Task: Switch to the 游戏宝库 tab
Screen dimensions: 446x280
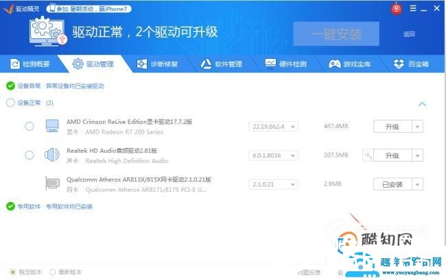Action: click(350, 64)
